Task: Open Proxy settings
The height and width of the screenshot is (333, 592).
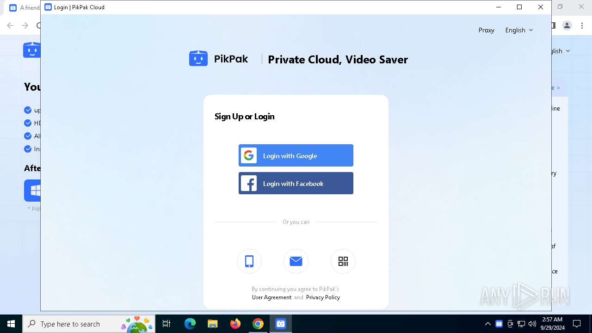Action: click(x=486, y=30)
